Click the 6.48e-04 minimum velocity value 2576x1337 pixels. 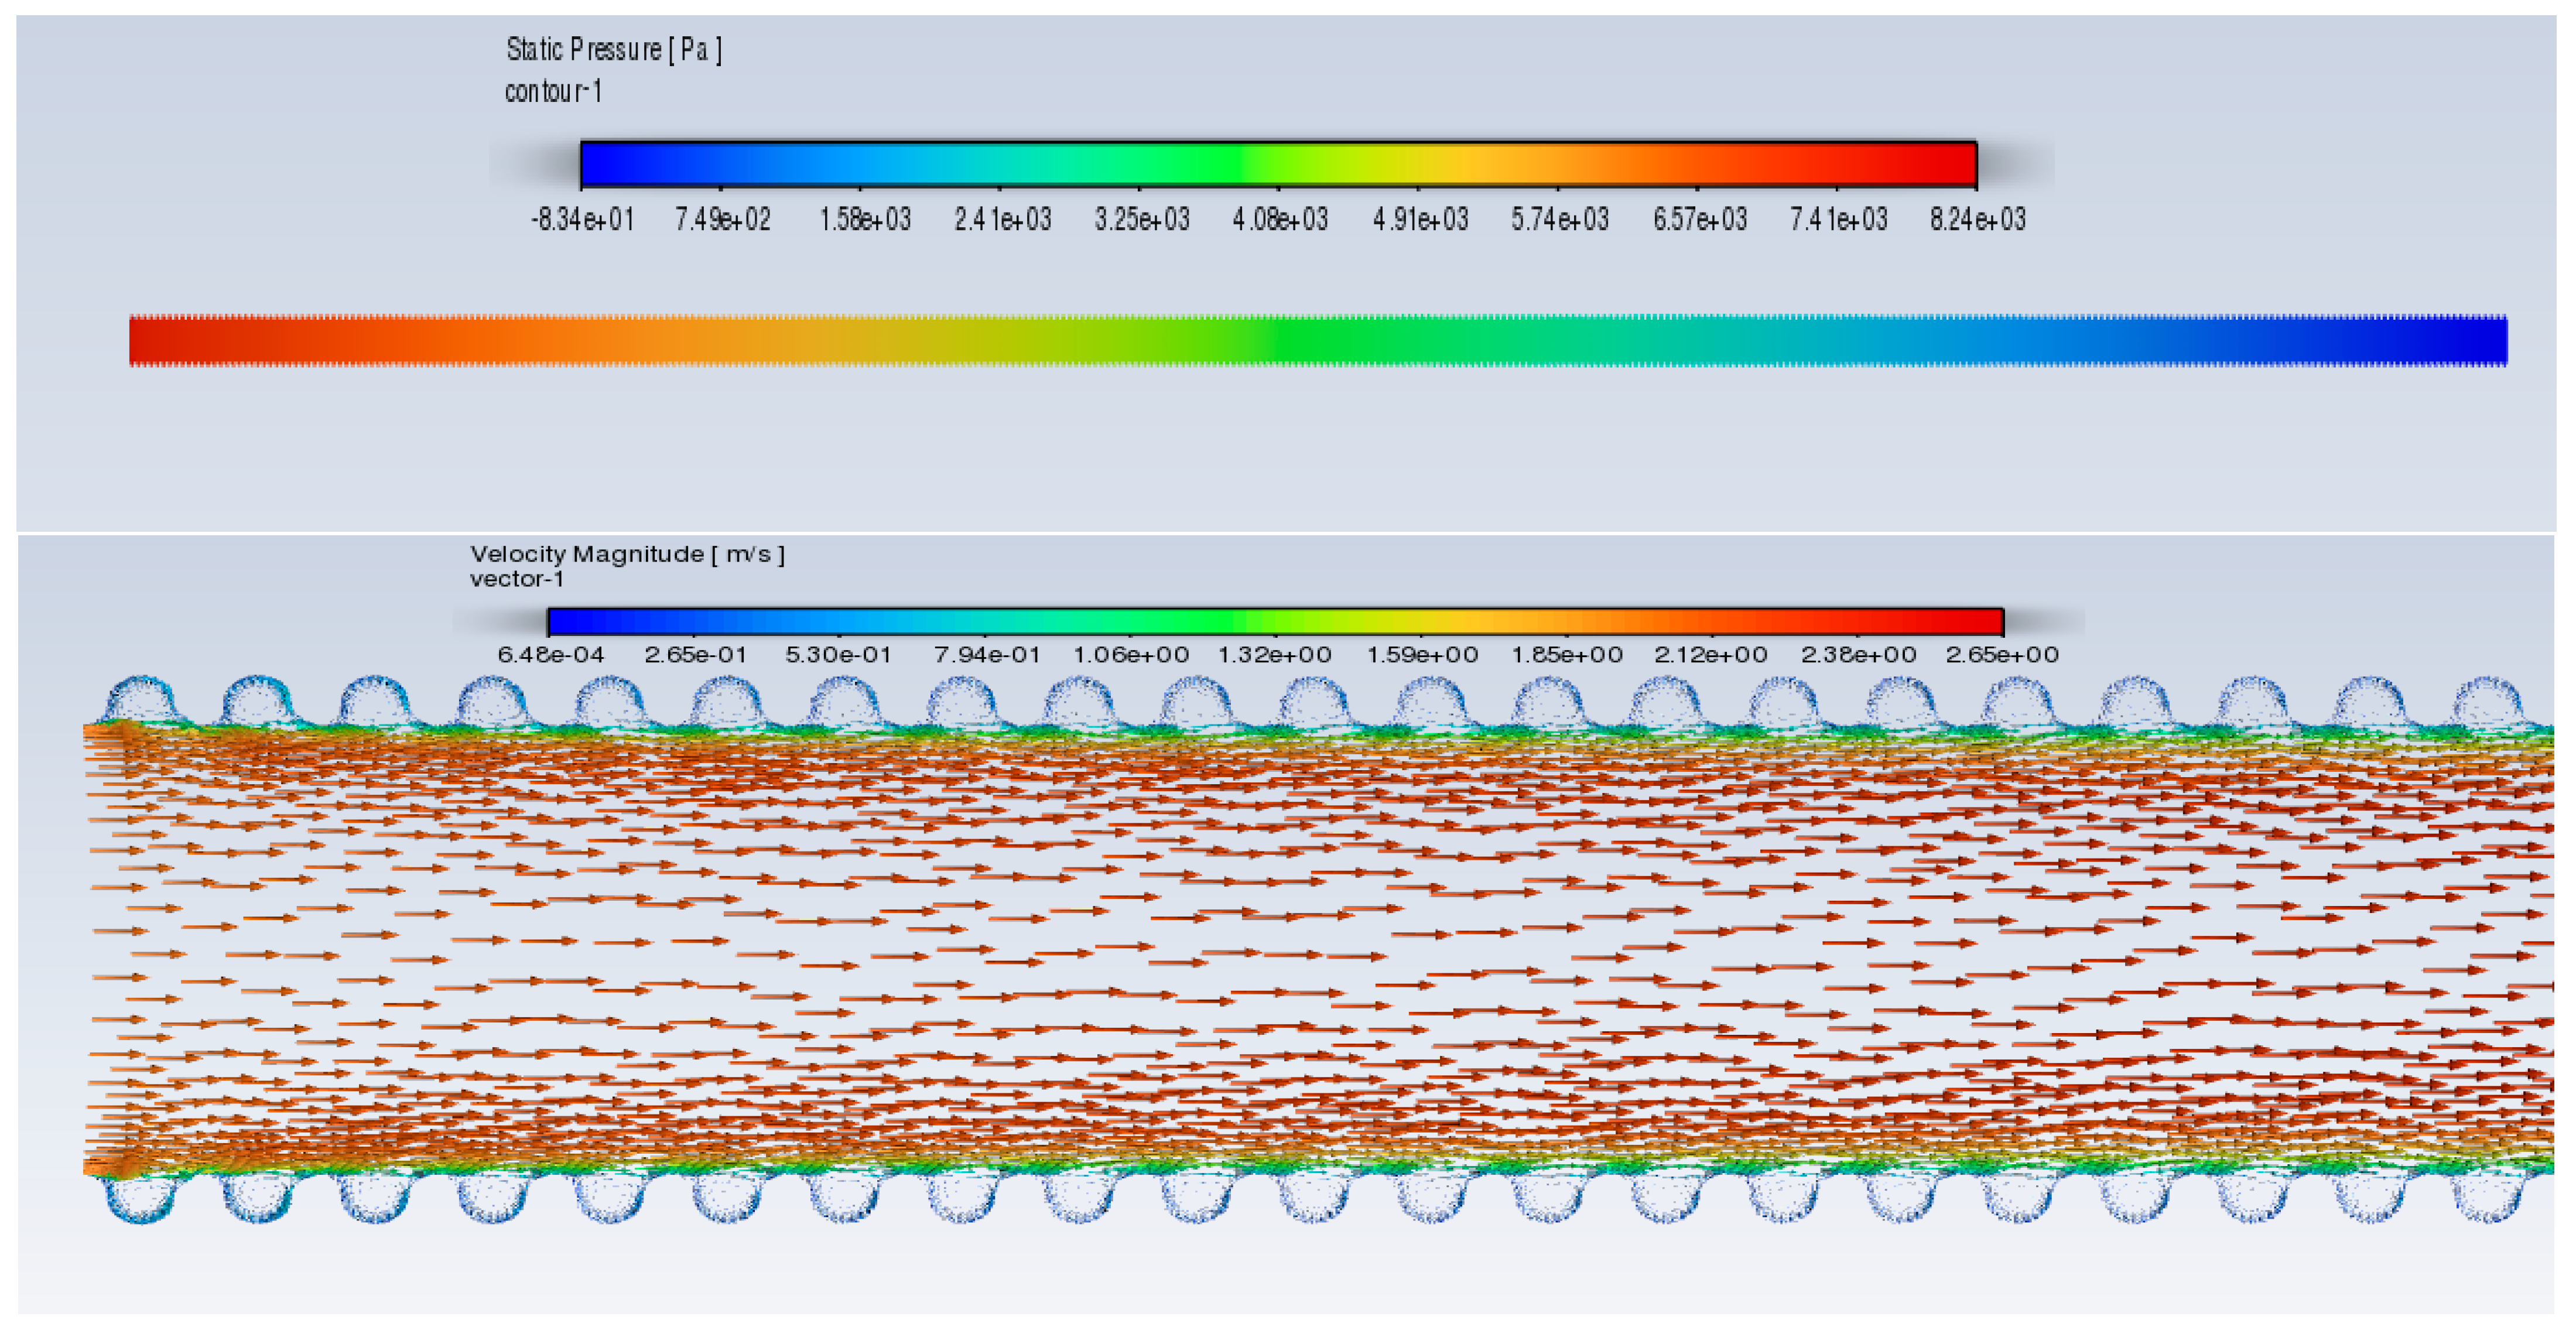tap(550, 655)
